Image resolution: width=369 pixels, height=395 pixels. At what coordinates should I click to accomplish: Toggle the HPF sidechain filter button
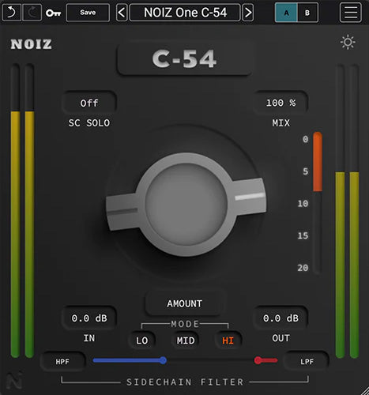62,362
